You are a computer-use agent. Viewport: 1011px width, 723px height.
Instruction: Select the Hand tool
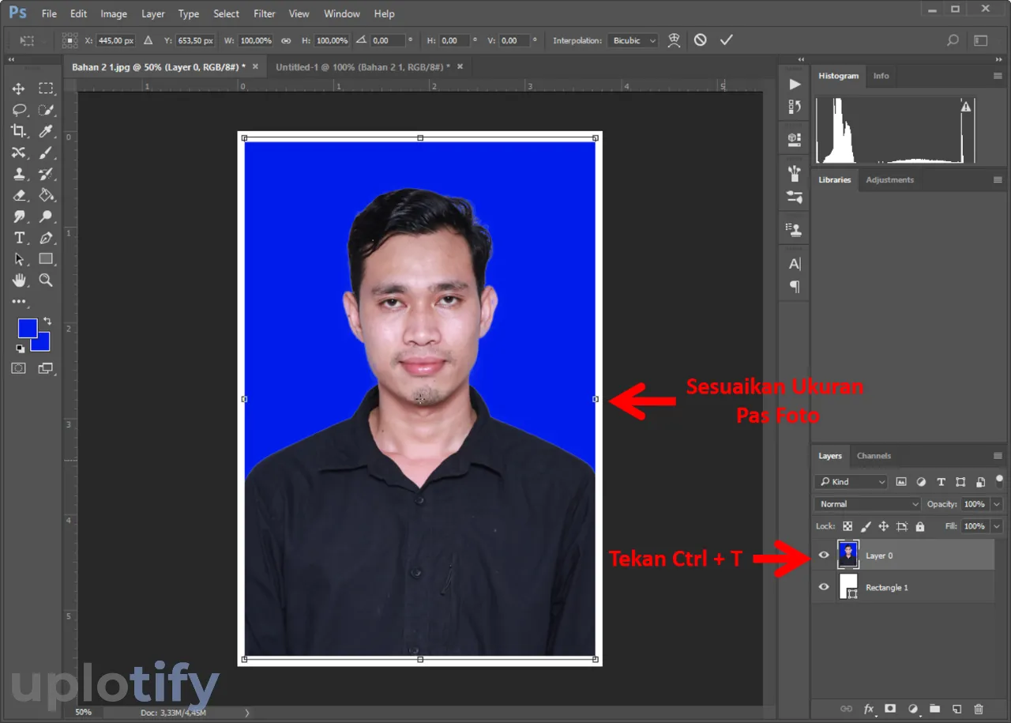19,280
